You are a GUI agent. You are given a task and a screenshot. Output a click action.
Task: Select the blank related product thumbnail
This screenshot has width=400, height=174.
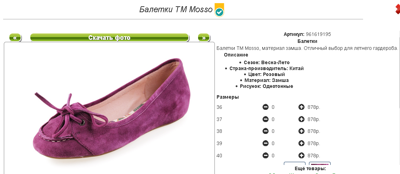point(295,164)
